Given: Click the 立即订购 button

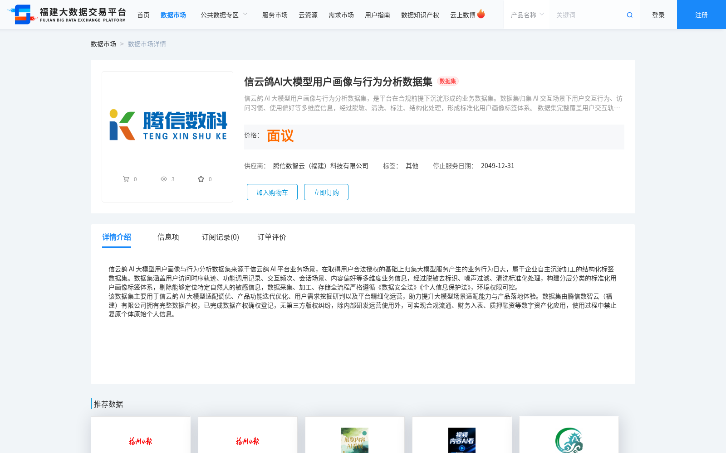Looking at the screenshot, I should 326,192.
